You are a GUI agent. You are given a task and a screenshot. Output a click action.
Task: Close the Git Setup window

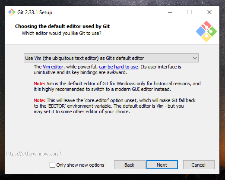[x=209, y=12]
